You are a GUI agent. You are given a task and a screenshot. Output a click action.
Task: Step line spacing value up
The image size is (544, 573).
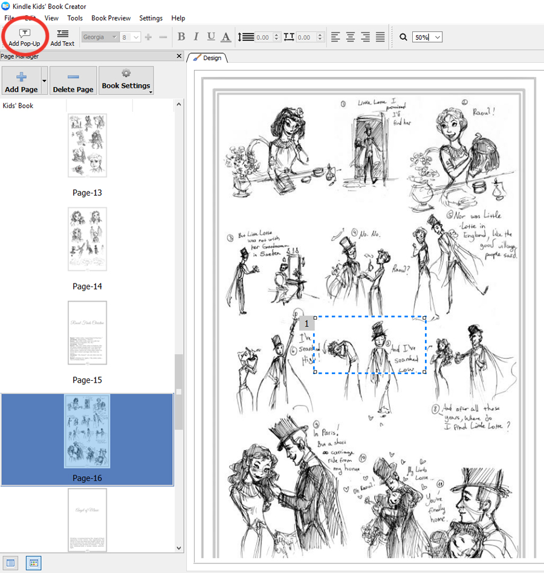coord(277,34)
